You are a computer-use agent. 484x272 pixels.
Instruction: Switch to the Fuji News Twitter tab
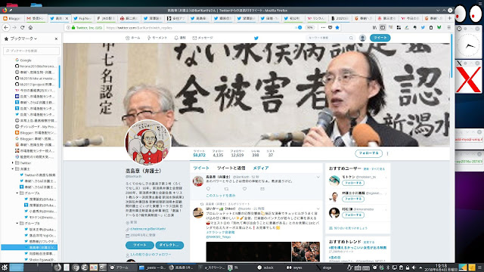coord(82,18)
